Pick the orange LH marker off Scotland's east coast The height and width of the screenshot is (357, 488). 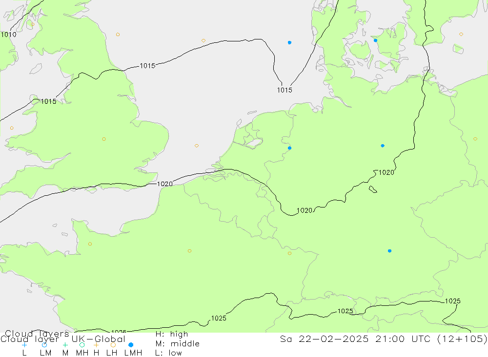pyautogui.click(x=118, y=35)
